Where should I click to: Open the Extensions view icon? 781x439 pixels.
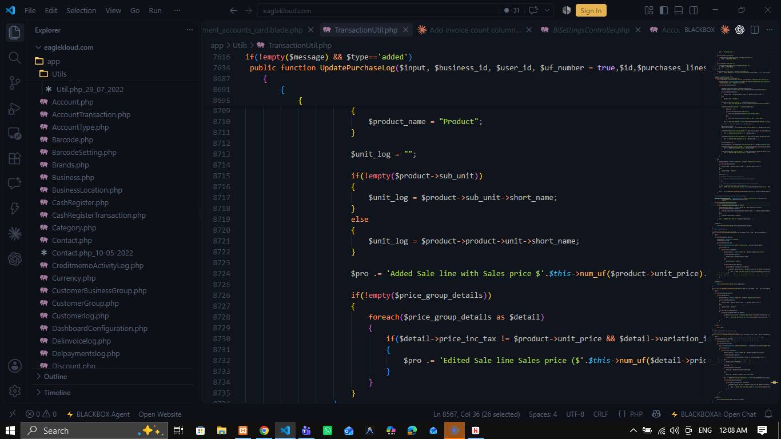click(x=14, y=158)
